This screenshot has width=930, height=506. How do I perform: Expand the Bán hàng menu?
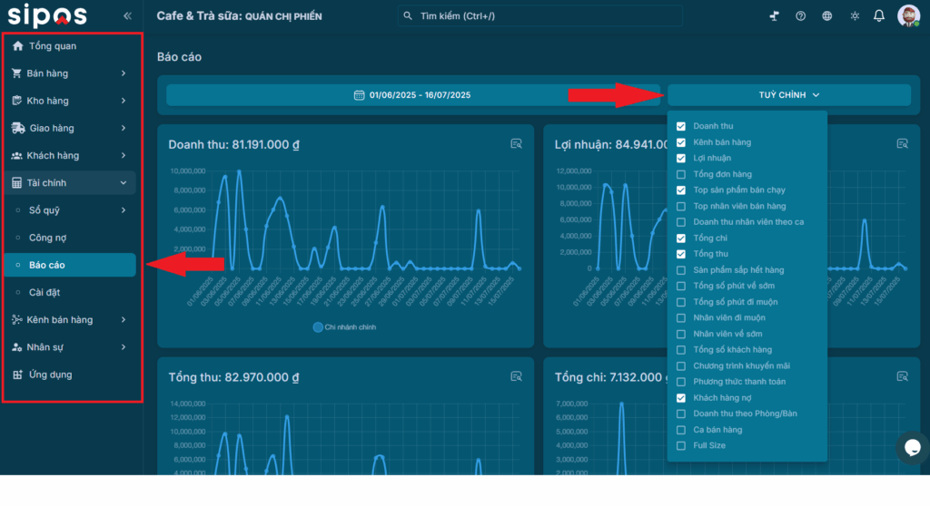[x=70, y=73]
